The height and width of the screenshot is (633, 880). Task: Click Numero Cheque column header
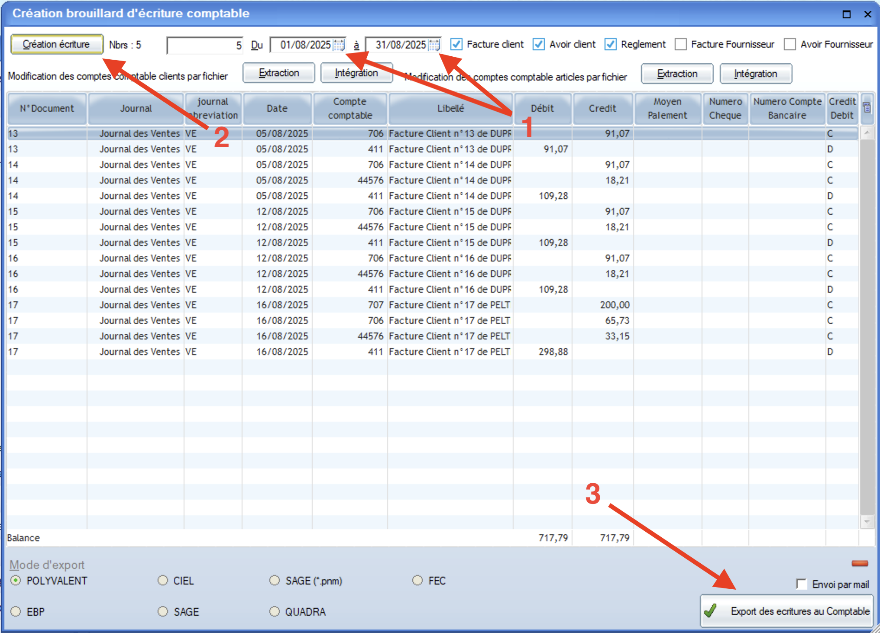(725, 108)
